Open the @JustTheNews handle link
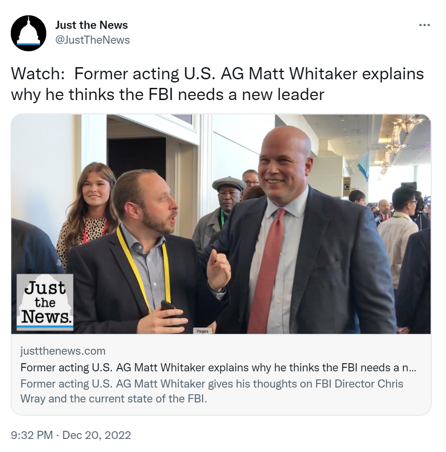Viewport: 446px width, 452px height. click(92, 40)
